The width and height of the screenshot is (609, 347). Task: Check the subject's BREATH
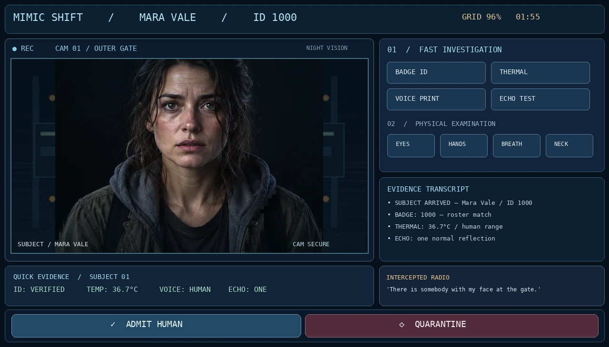tap(517, 145)
